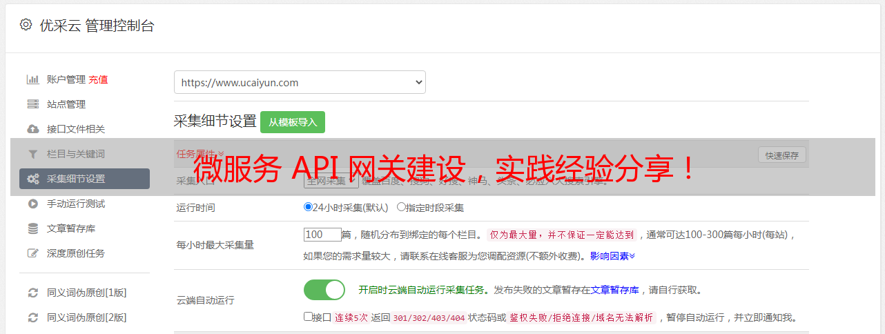
Task: Click the database icon for 文章暂存库
Action: pyautogui.click(x=33, y=228)
